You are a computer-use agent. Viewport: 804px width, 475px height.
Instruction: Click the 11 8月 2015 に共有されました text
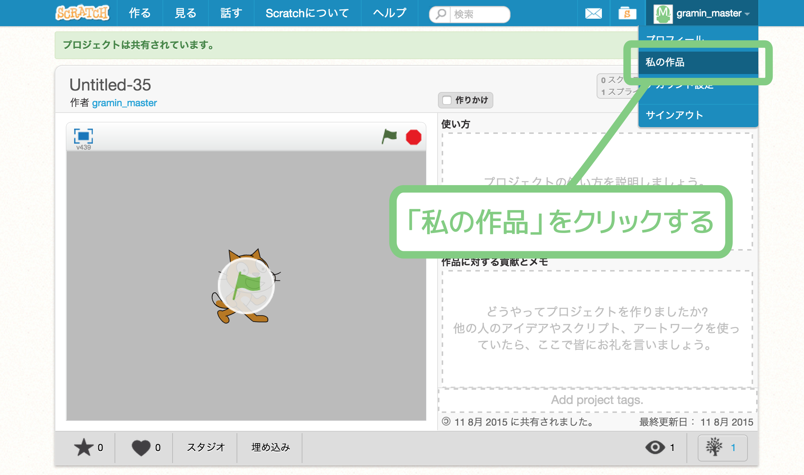[524, 422]
